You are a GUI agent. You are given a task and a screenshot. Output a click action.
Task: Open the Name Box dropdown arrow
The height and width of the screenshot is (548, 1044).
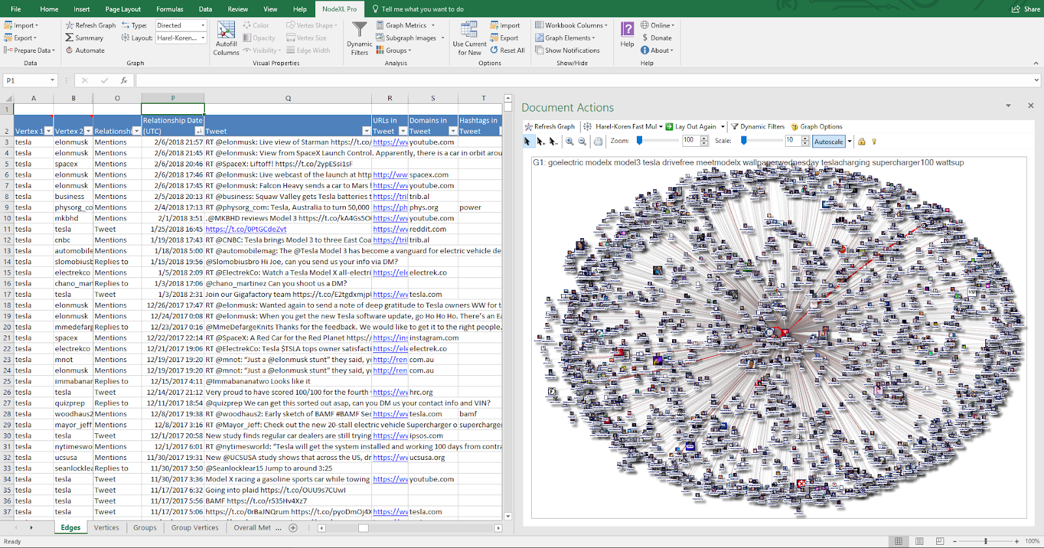[x=52, y=80]
